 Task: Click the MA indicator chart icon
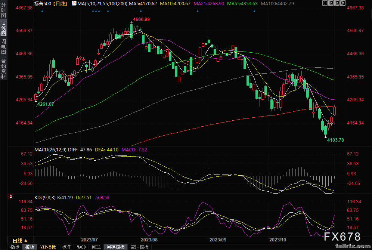(74, 3)
